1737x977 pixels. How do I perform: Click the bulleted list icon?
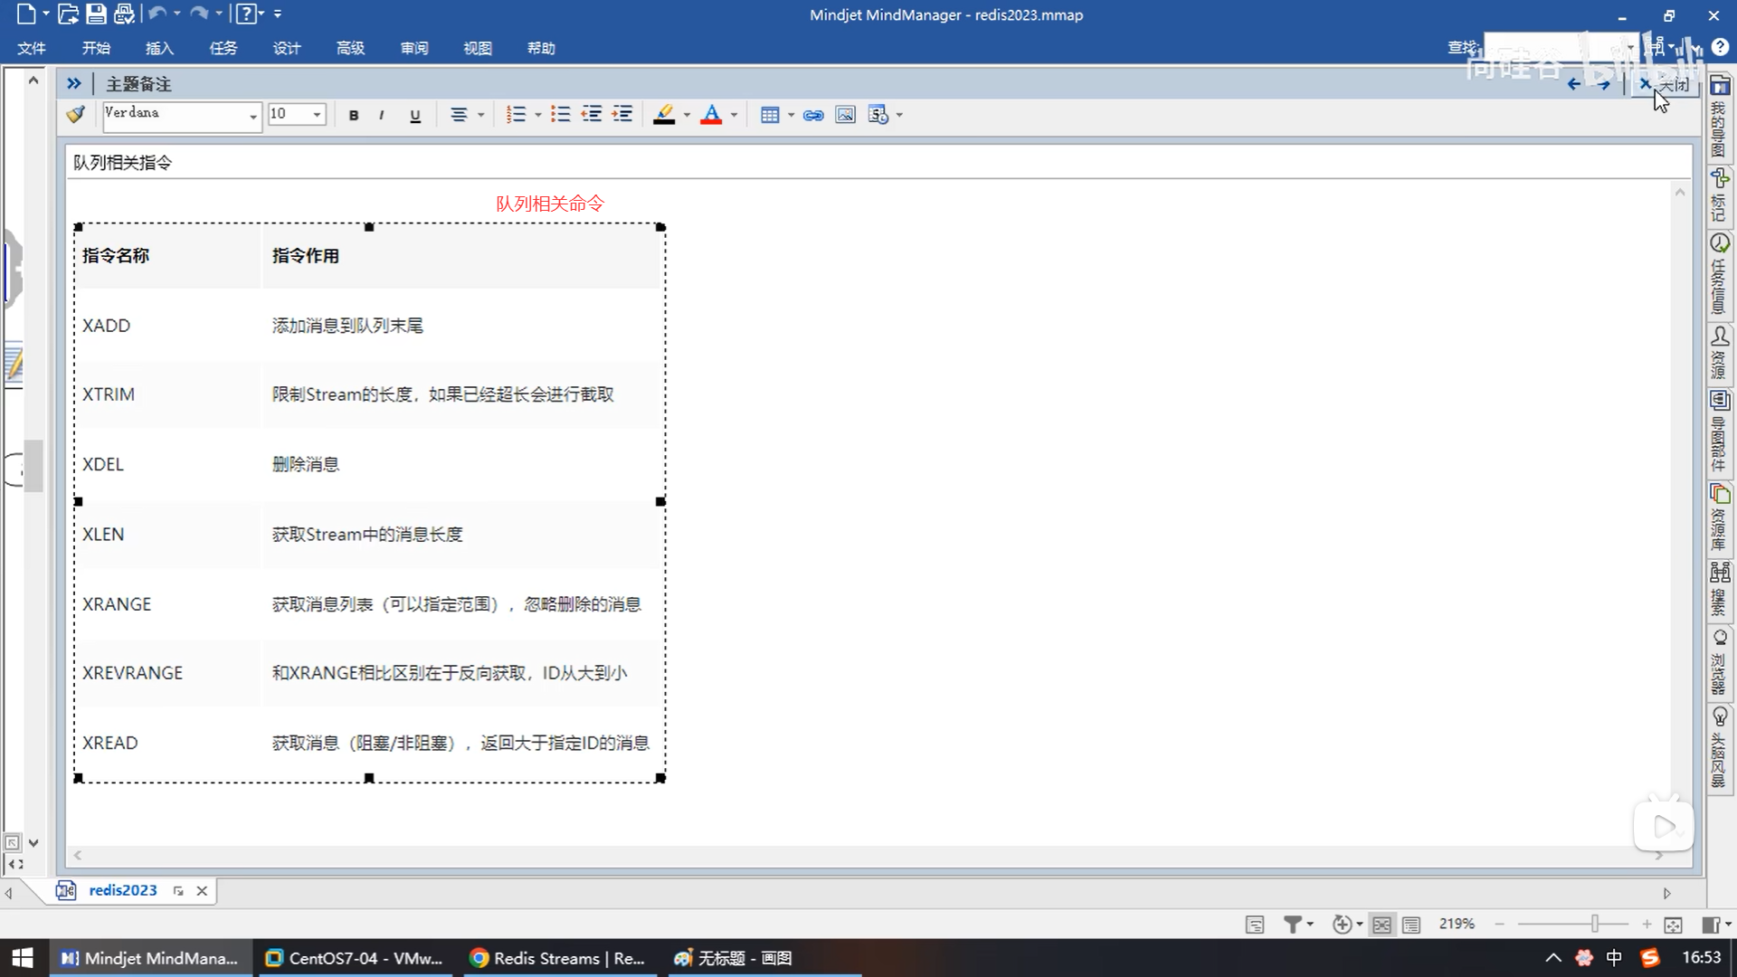click(x=561, y=115)
